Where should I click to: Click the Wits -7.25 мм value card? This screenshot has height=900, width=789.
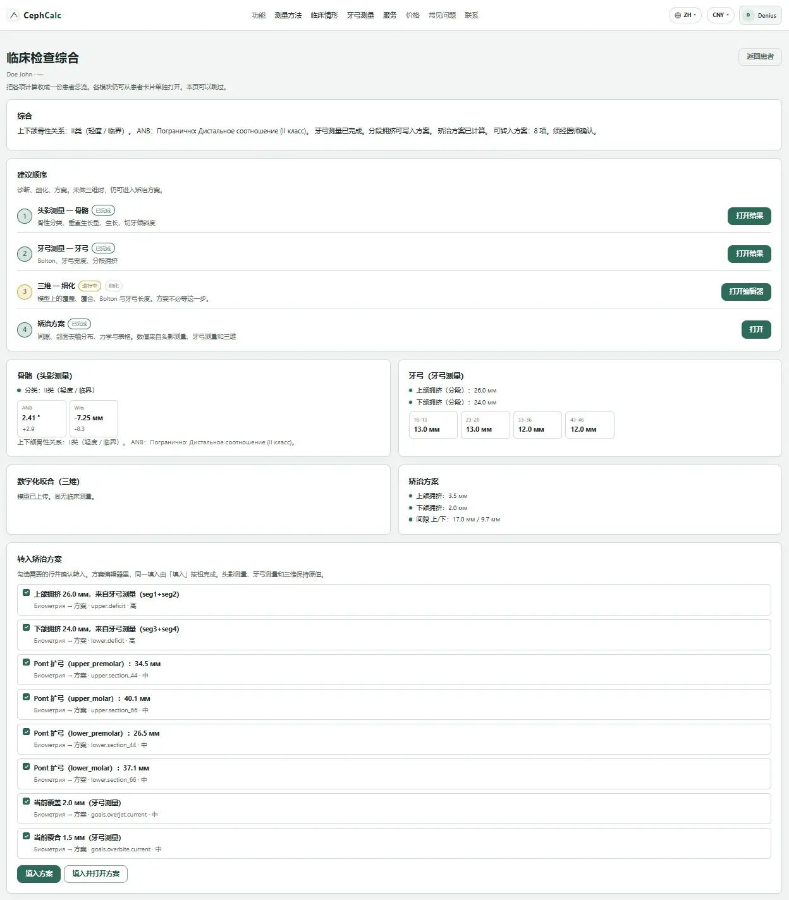[x=94, y=418]
